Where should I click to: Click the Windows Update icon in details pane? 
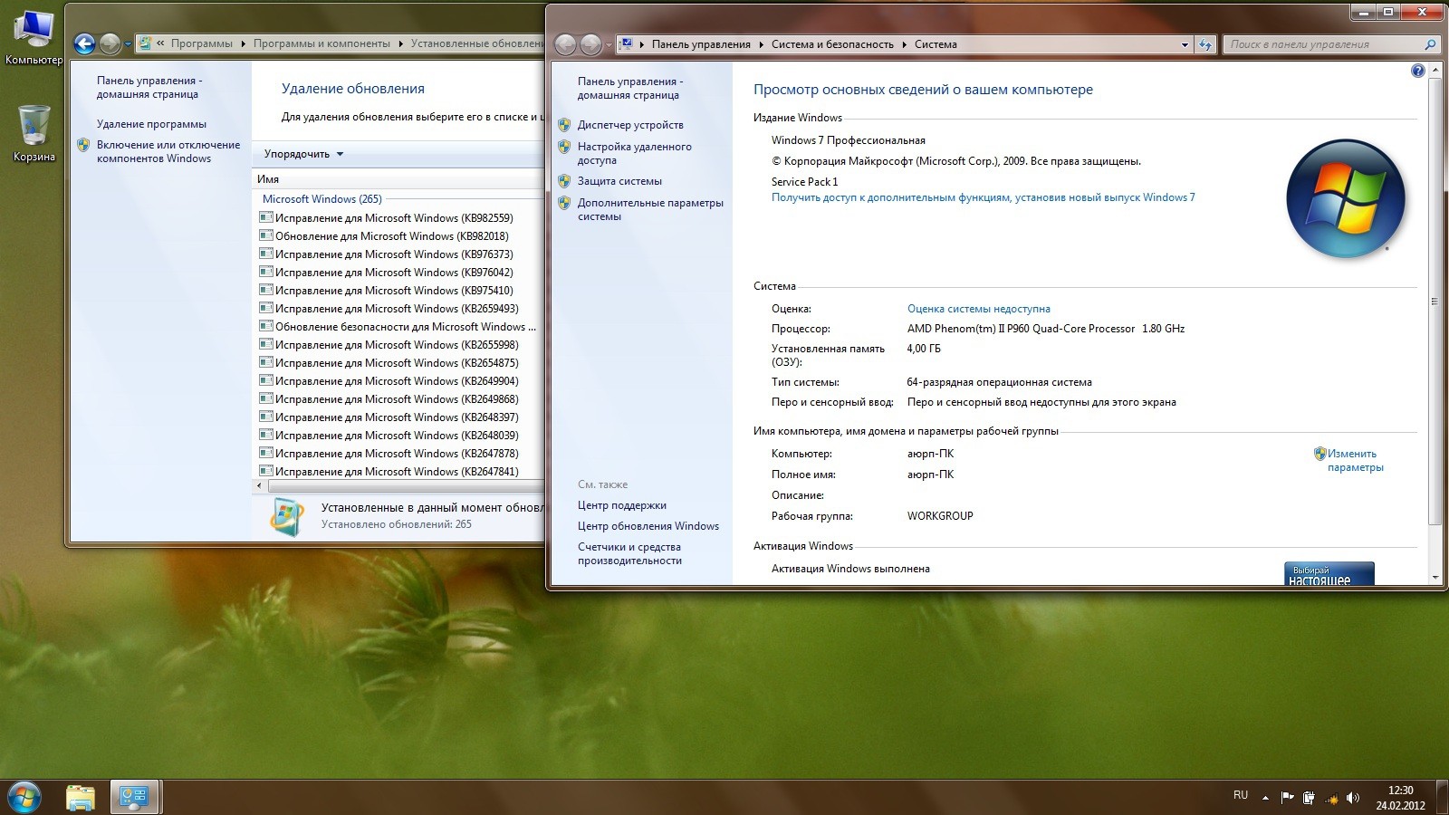[x=287, y=516]
